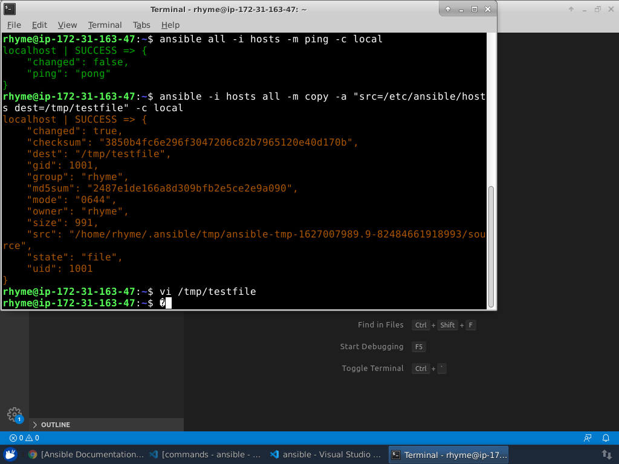Screen dimensions: 619x464
Task: Click the Find in Files label in VS Code
Action: point(381,324)
